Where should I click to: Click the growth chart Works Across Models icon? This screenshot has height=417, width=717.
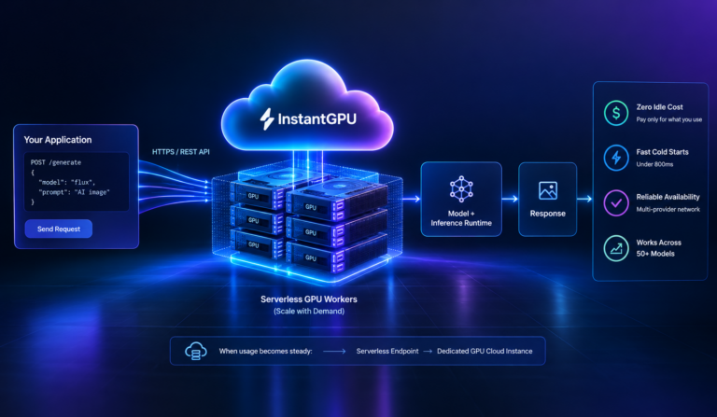click(616, 248)
